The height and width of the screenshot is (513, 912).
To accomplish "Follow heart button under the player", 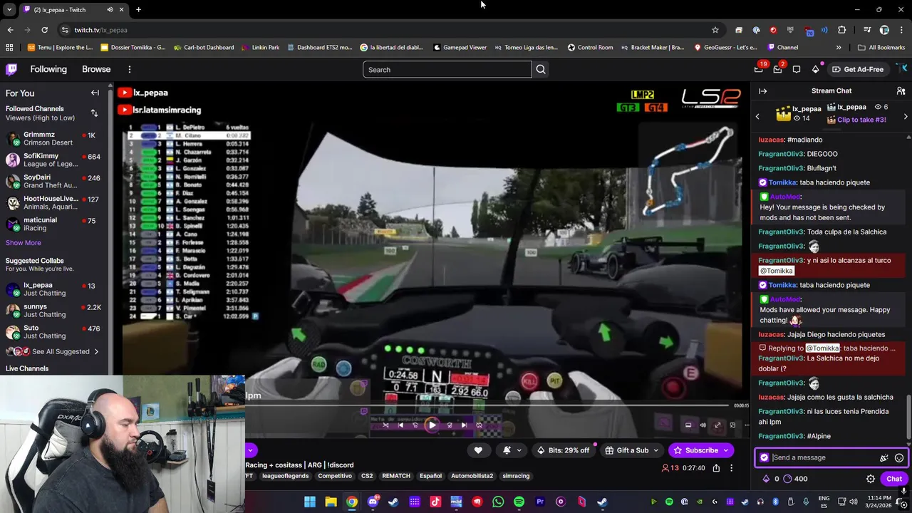I will tap(478, 450).
